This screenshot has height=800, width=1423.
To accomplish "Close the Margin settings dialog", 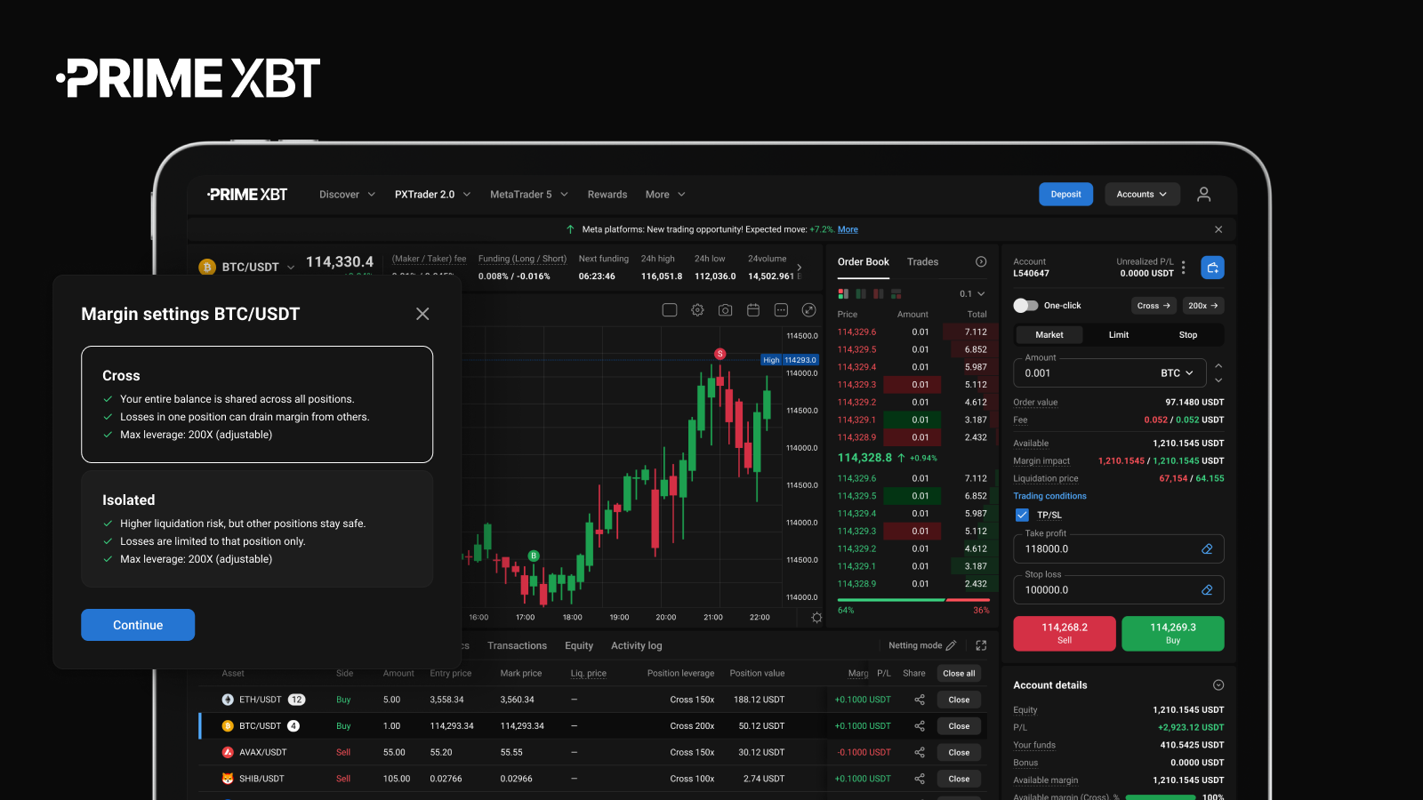I will click(422, 314).
